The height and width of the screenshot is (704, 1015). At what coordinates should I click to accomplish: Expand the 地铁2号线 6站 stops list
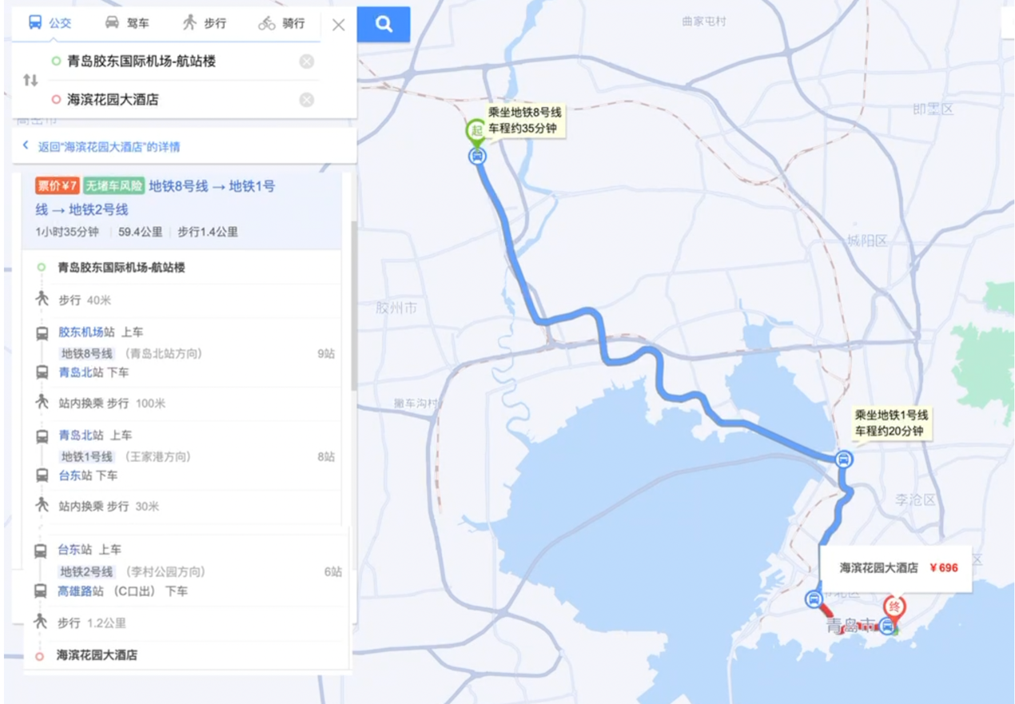(333, 572)
